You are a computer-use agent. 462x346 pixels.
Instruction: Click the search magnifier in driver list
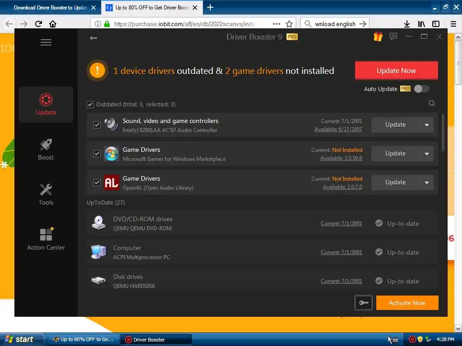(432, 103)
